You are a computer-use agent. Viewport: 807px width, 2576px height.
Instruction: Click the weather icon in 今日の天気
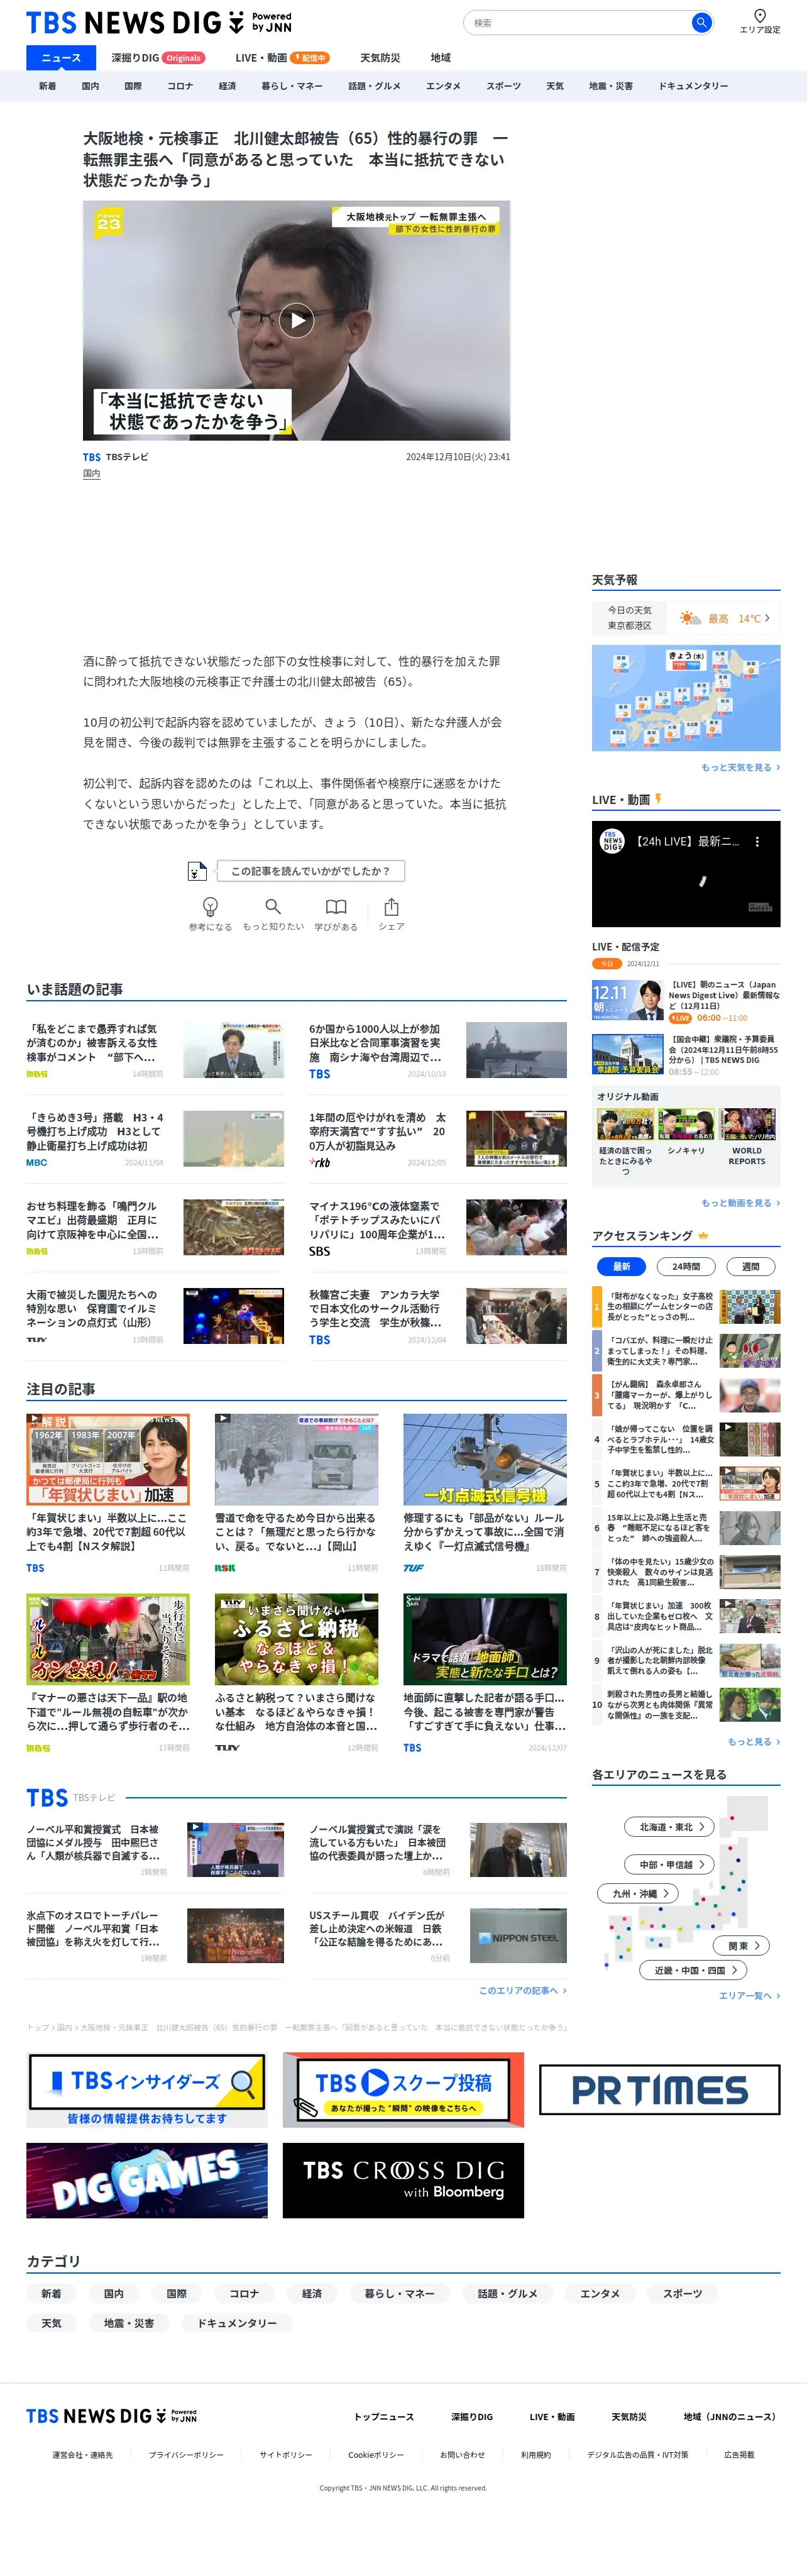690,618
